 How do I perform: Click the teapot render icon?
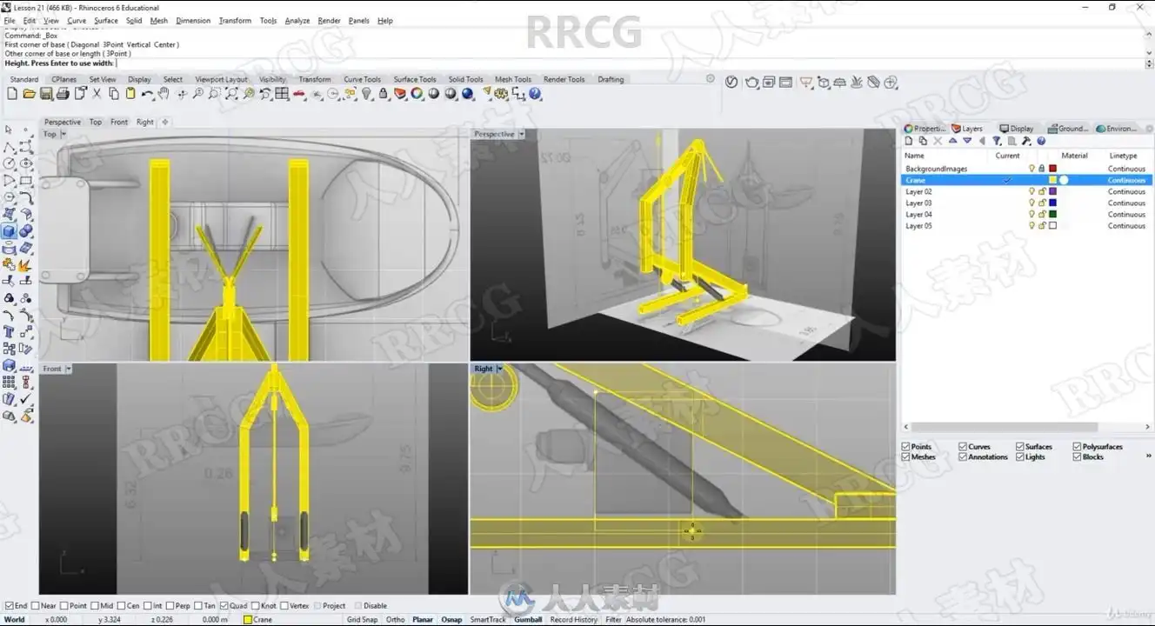[x=752, y=83]
